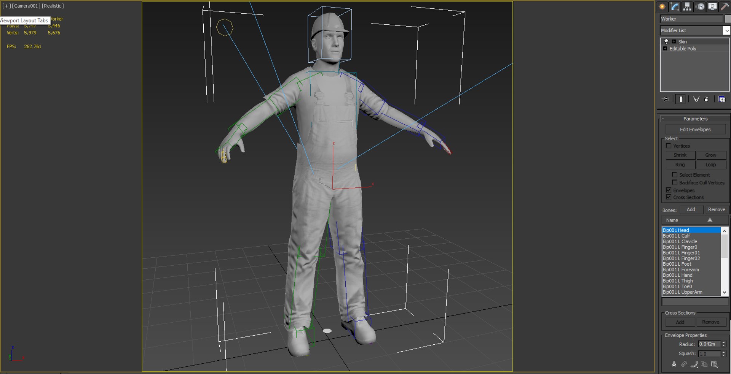The width and height of the screenshot is (731, 374).
Task: Open the Create command panel tab
Action: tap(662, 6)
